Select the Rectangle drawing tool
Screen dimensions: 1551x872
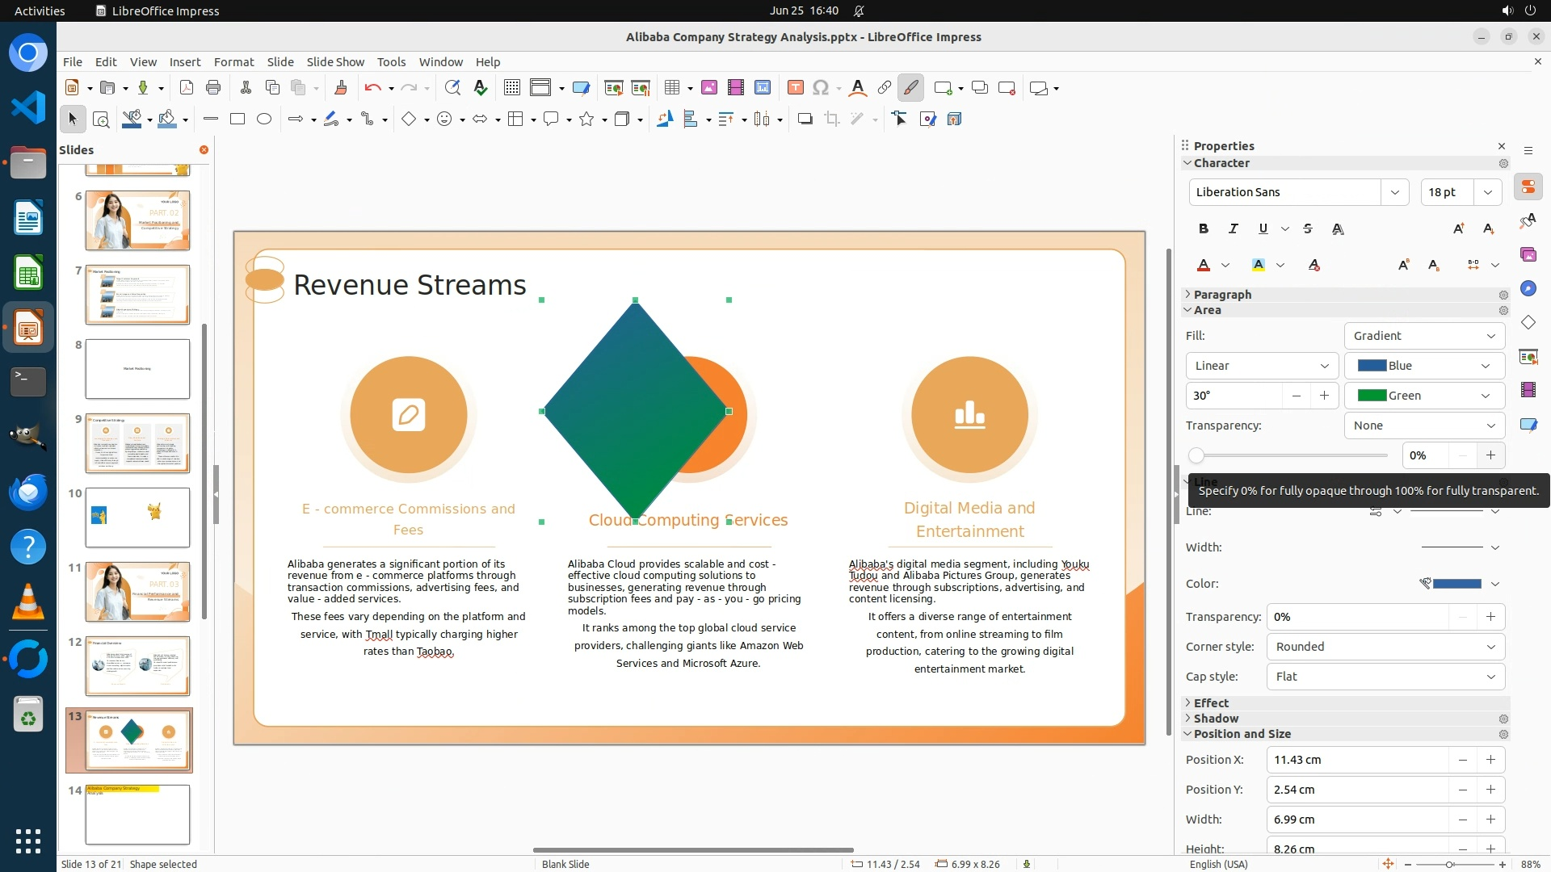point(237,119)
